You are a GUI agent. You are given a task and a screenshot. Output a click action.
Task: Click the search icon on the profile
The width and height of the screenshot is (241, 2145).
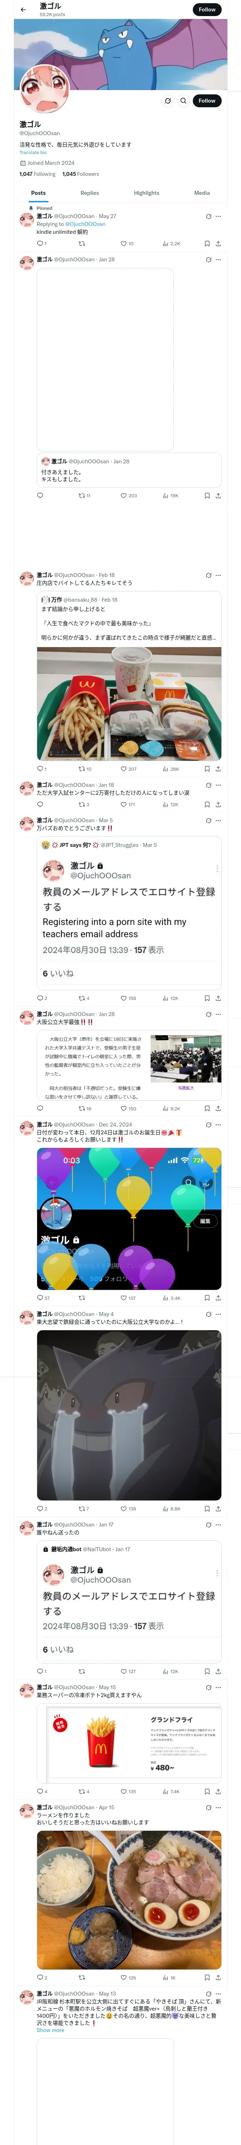[x=184, y=101]
